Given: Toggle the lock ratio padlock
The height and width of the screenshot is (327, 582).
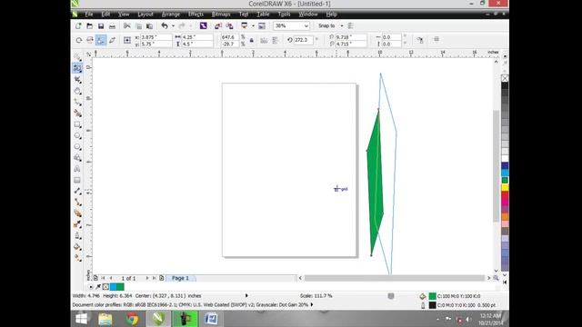Looking at the screenshot, I should click(x=252, y=40).
